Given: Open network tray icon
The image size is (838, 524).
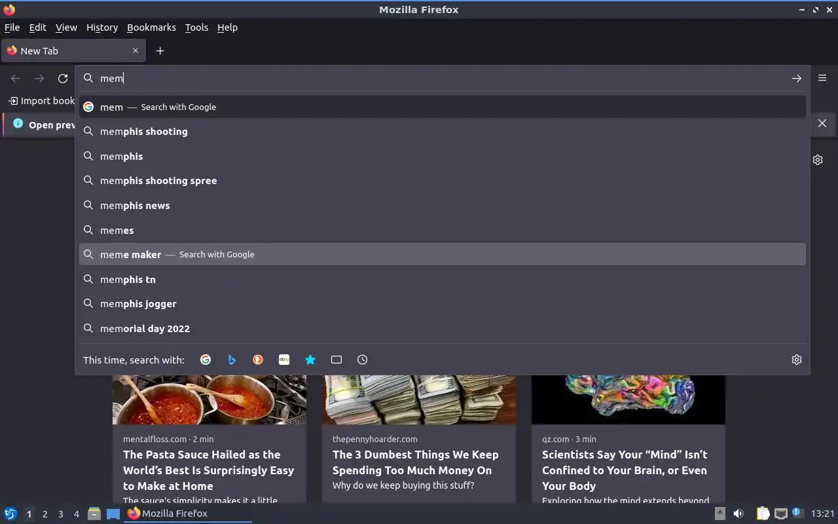Looking at the screenshot, I should [780, 514].
